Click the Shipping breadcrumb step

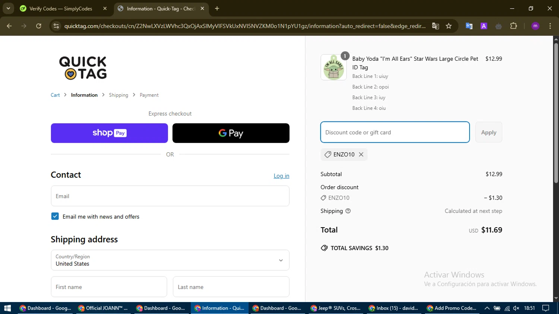point(119,95)
